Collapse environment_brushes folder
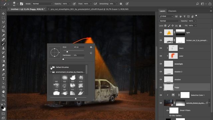 (51, 72)
